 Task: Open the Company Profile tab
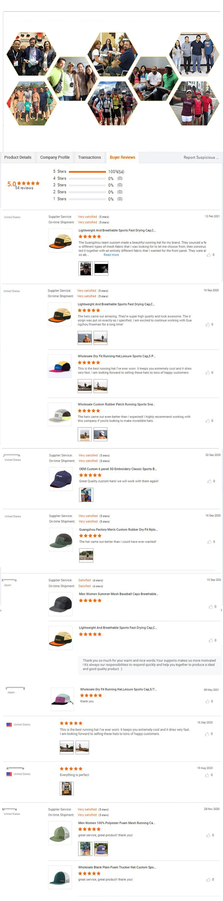(x=55, y=157)
